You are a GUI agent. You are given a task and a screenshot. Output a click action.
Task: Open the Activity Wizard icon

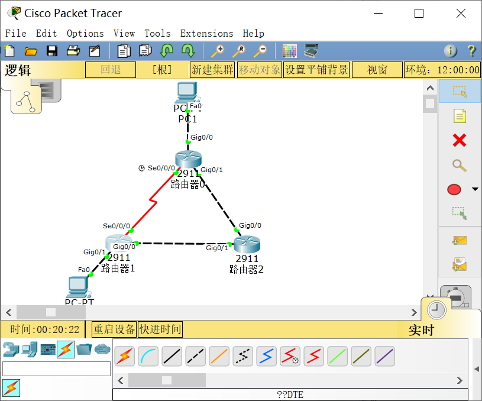[x=95, y=51]
